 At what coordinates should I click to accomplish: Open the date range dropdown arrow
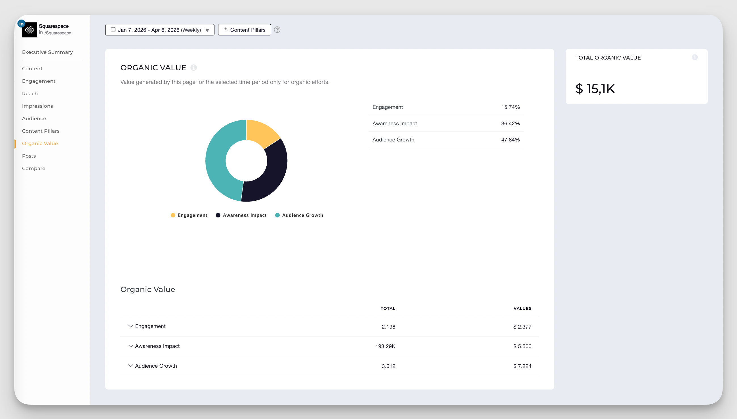coord(207,30)
